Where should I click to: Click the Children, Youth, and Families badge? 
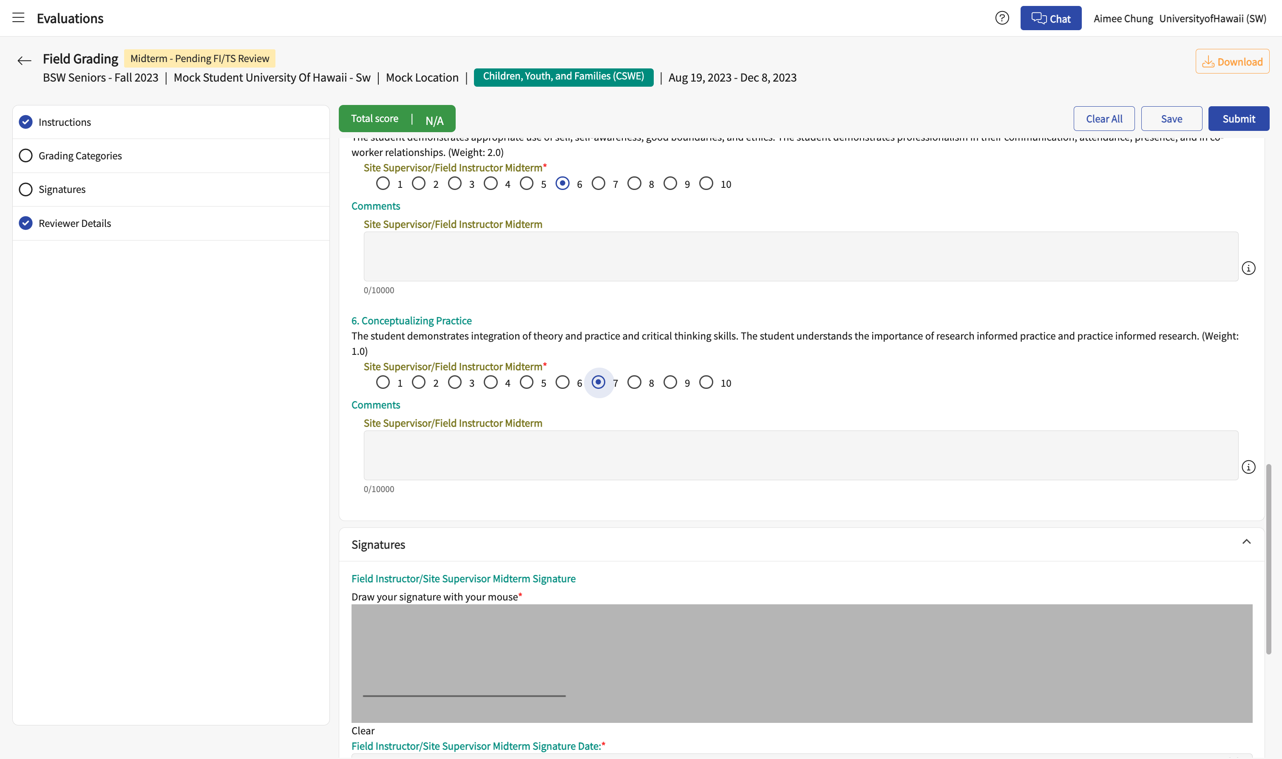click(563, 77)
